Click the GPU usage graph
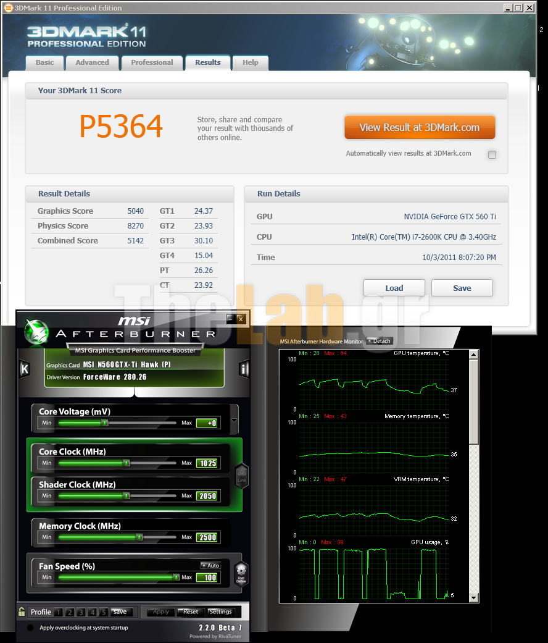Viewport: 548px width, 643px height. pos(375,573)
